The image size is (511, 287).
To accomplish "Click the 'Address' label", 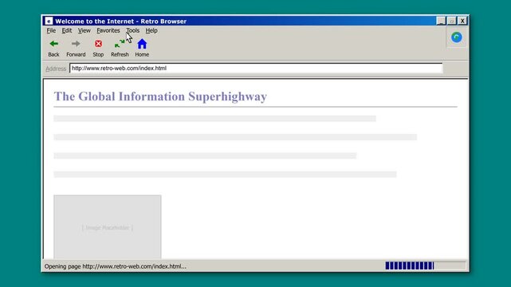I will pos(56,69).
